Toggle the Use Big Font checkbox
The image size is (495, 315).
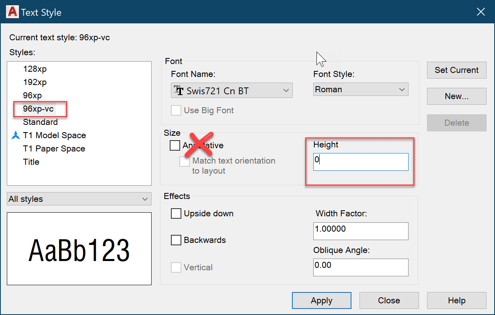pyautogui.click(x=176, y=110)
